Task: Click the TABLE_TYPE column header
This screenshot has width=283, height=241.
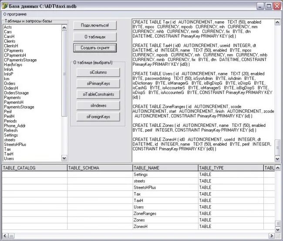Action: (231, 168)
